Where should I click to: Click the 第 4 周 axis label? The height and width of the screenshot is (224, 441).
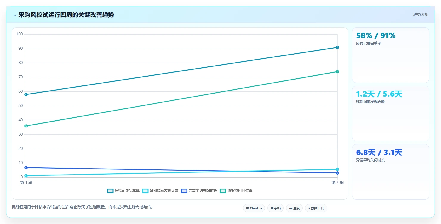point(337,183)
